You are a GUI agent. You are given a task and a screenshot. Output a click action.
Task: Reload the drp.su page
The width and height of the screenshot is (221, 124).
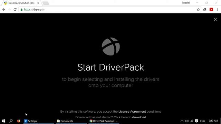(x=15, y=10)
